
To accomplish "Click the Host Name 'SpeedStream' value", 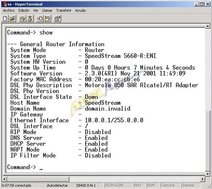I will [103, 103].
